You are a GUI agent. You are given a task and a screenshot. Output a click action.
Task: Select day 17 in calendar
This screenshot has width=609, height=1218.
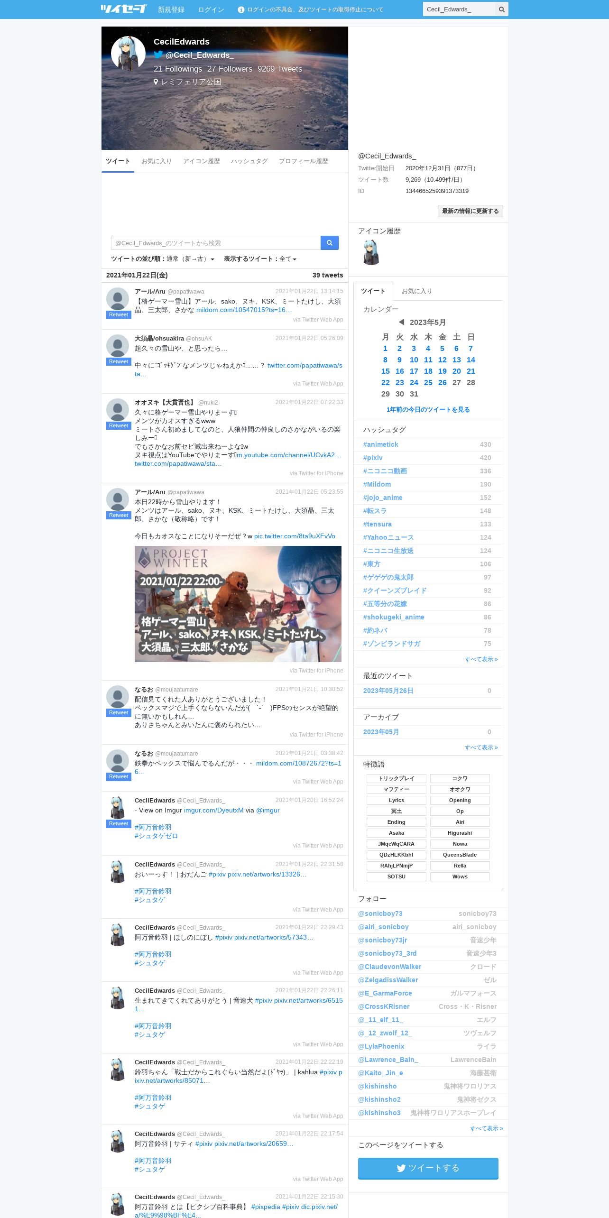tap(414, 371)
